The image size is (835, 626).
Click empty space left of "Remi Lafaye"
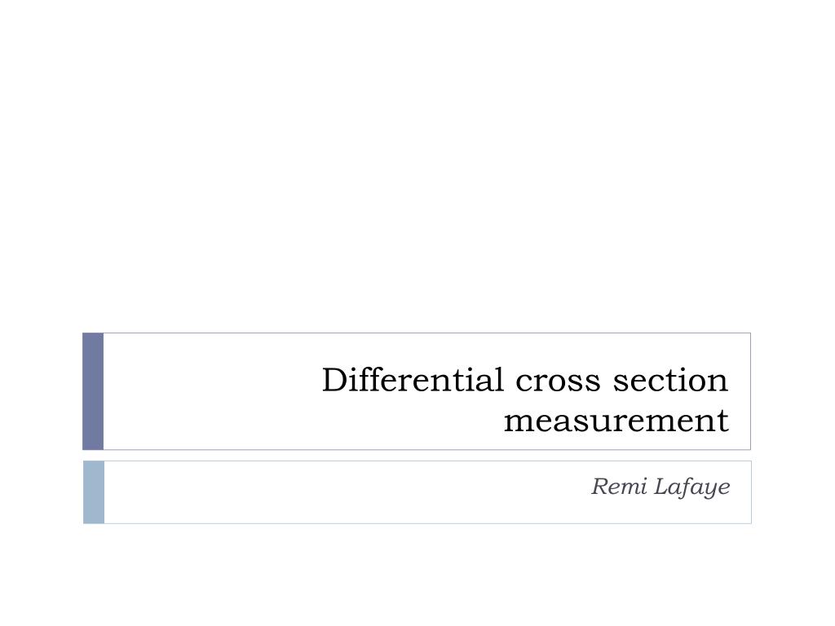coord(346,487)
